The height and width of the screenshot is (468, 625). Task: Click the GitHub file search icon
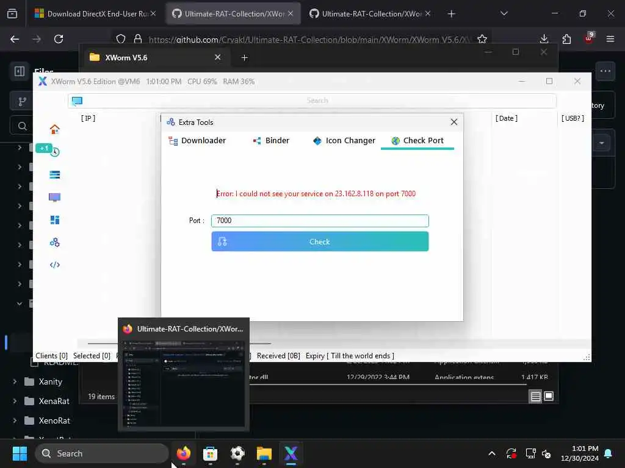tap(23, 127)
